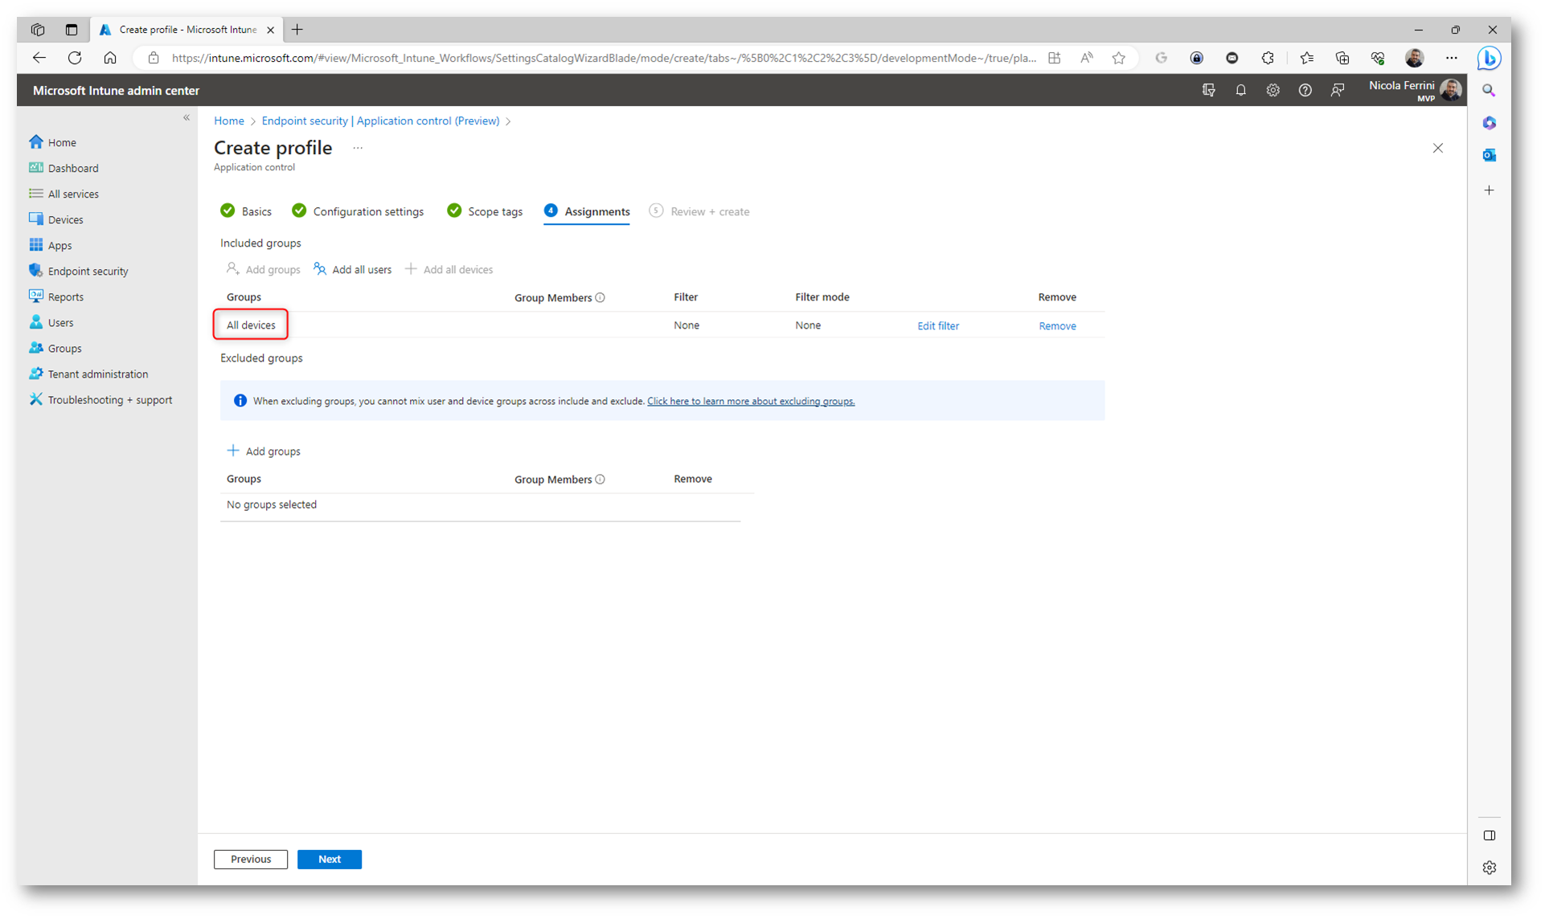Click the Previous button
This screenshot has width=1545, height=919.
tap(251, 859)
